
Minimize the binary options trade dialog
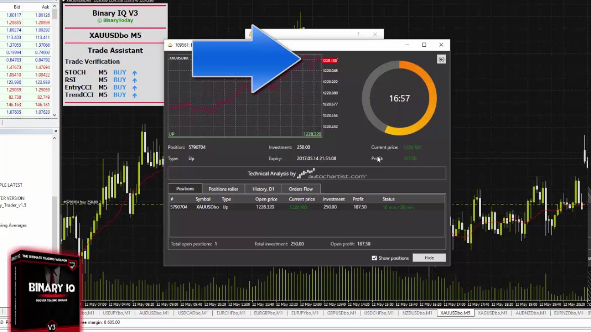pos(407,45)
